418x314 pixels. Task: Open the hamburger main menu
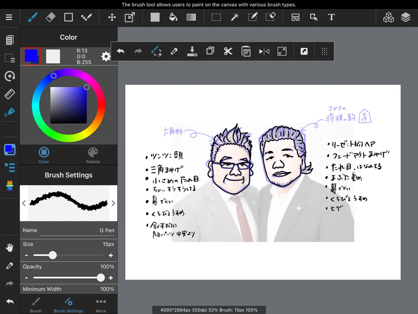coord(9,17)
